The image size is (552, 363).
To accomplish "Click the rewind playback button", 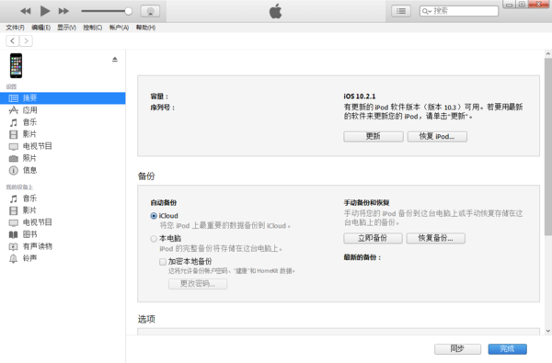I will click(x=26, y=11).
